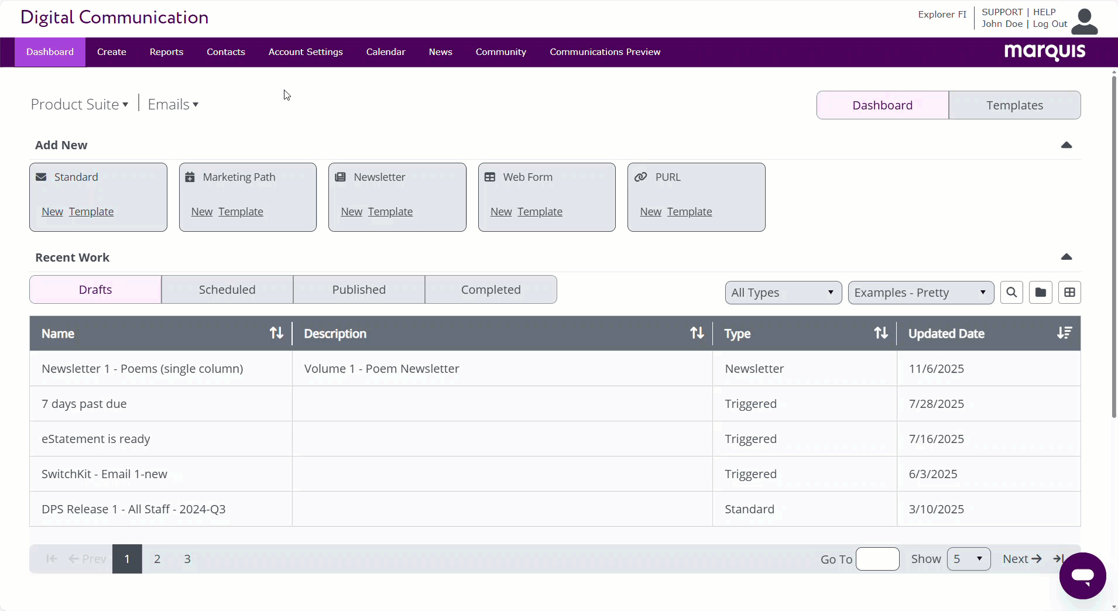Click the Go To page input field

[877, 559]
